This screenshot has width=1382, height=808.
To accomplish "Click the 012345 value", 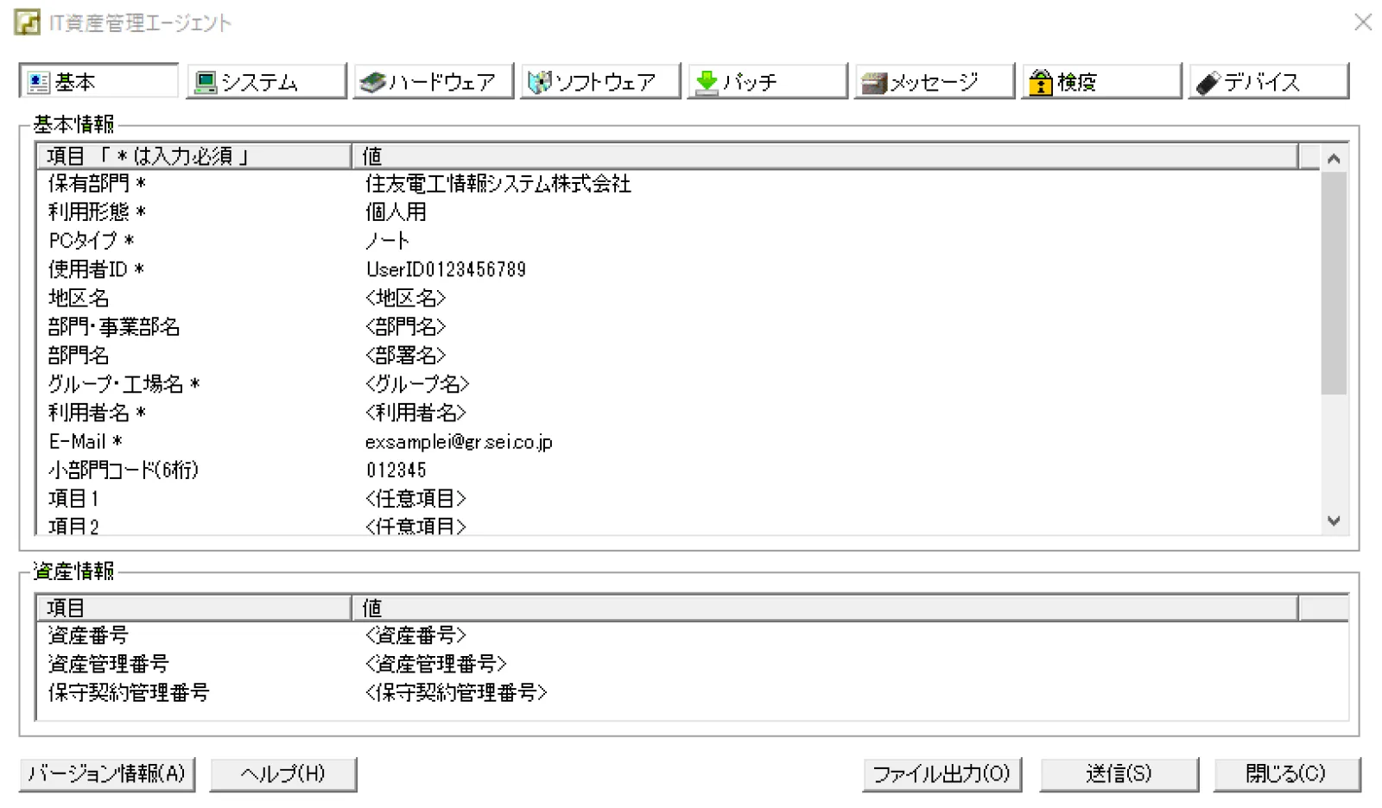I will (x=396, y=470).
